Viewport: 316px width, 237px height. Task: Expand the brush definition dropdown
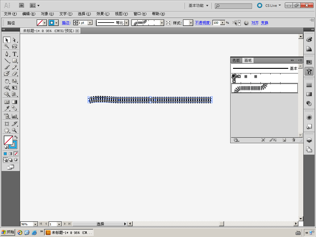click(x=162, y=23)
